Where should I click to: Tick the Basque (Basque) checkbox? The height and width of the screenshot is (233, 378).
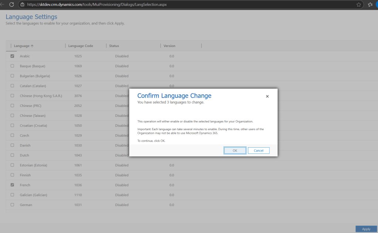click(x=12, y=66)
